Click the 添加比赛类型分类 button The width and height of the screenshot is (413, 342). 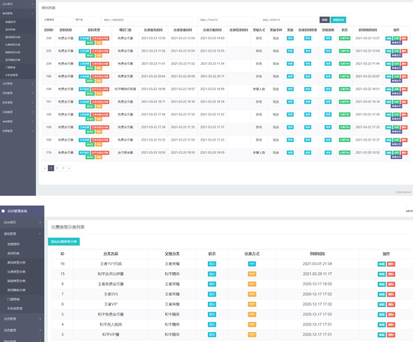[64, 242]
